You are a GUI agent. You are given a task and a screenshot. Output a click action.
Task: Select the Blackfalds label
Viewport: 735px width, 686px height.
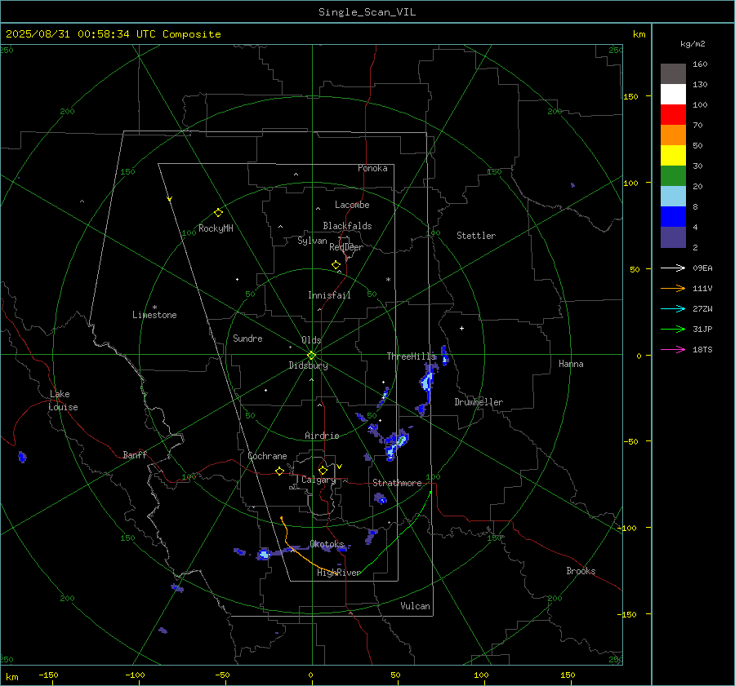(x=347, y=226)
